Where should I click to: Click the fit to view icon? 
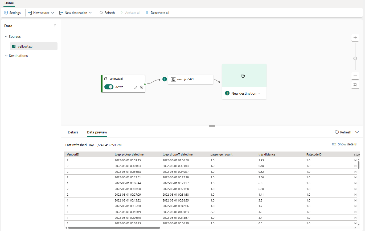(355, 85)
